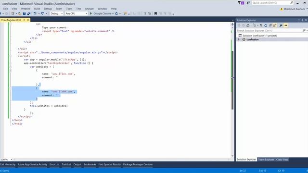Screen dimensions: 308x173
Task: Open the Find Symbol Results tab
Action: coord(110,164)
